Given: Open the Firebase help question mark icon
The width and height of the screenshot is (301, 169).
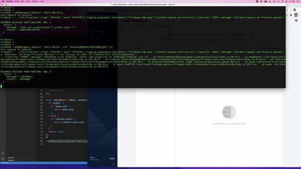Looking at the screenshot, I should (x=296, y=20).
